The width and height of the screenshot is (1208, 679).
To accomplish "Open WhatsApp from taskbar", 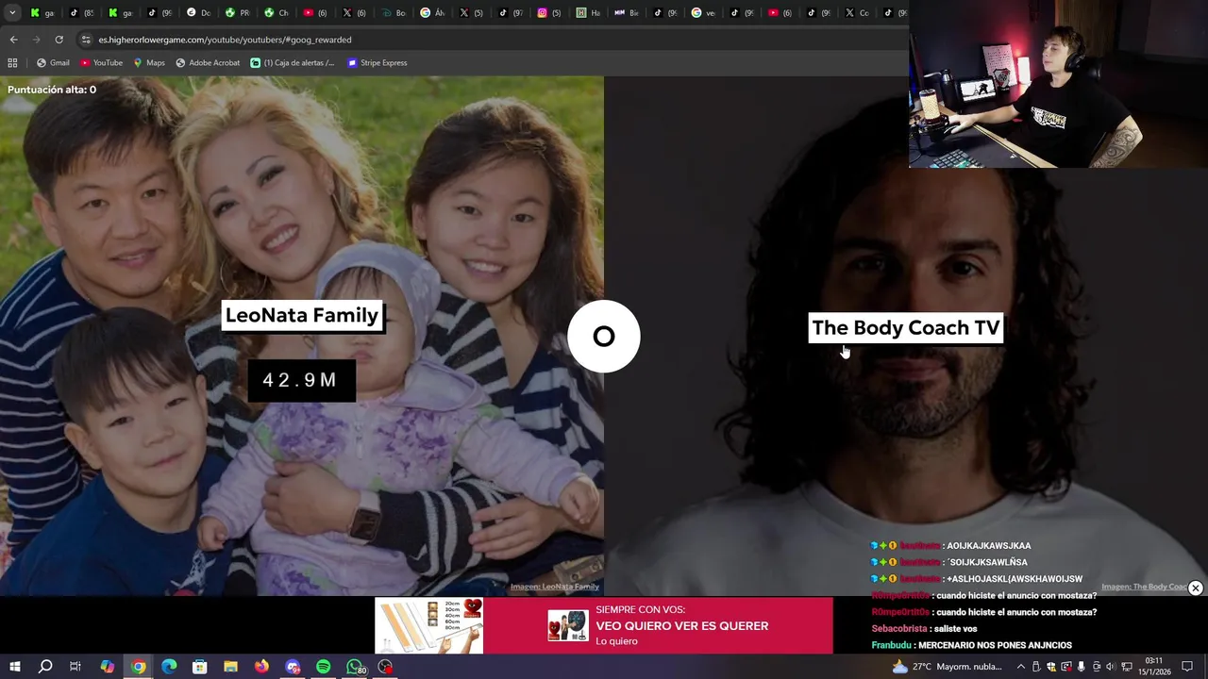I will [355, 667].
